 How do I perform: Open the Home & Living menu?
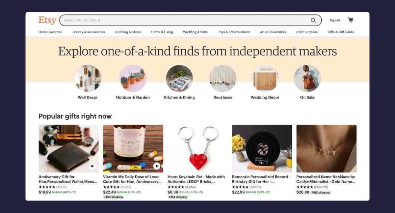tap(162, 32)
